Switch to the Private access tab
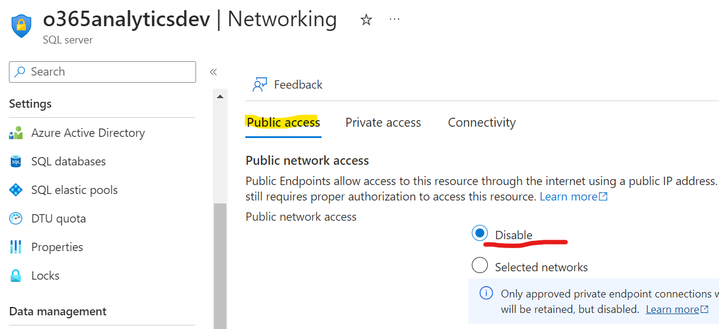The height and width of the screenshot is (329, 719). click(x=383, y=123)
